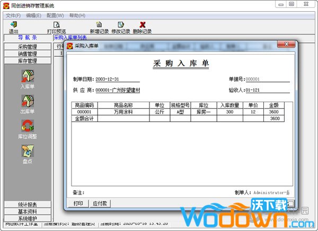Expand the 系统维护 navigation section
Viewport: 318px width, 231px height.
[x=28, y=218]
